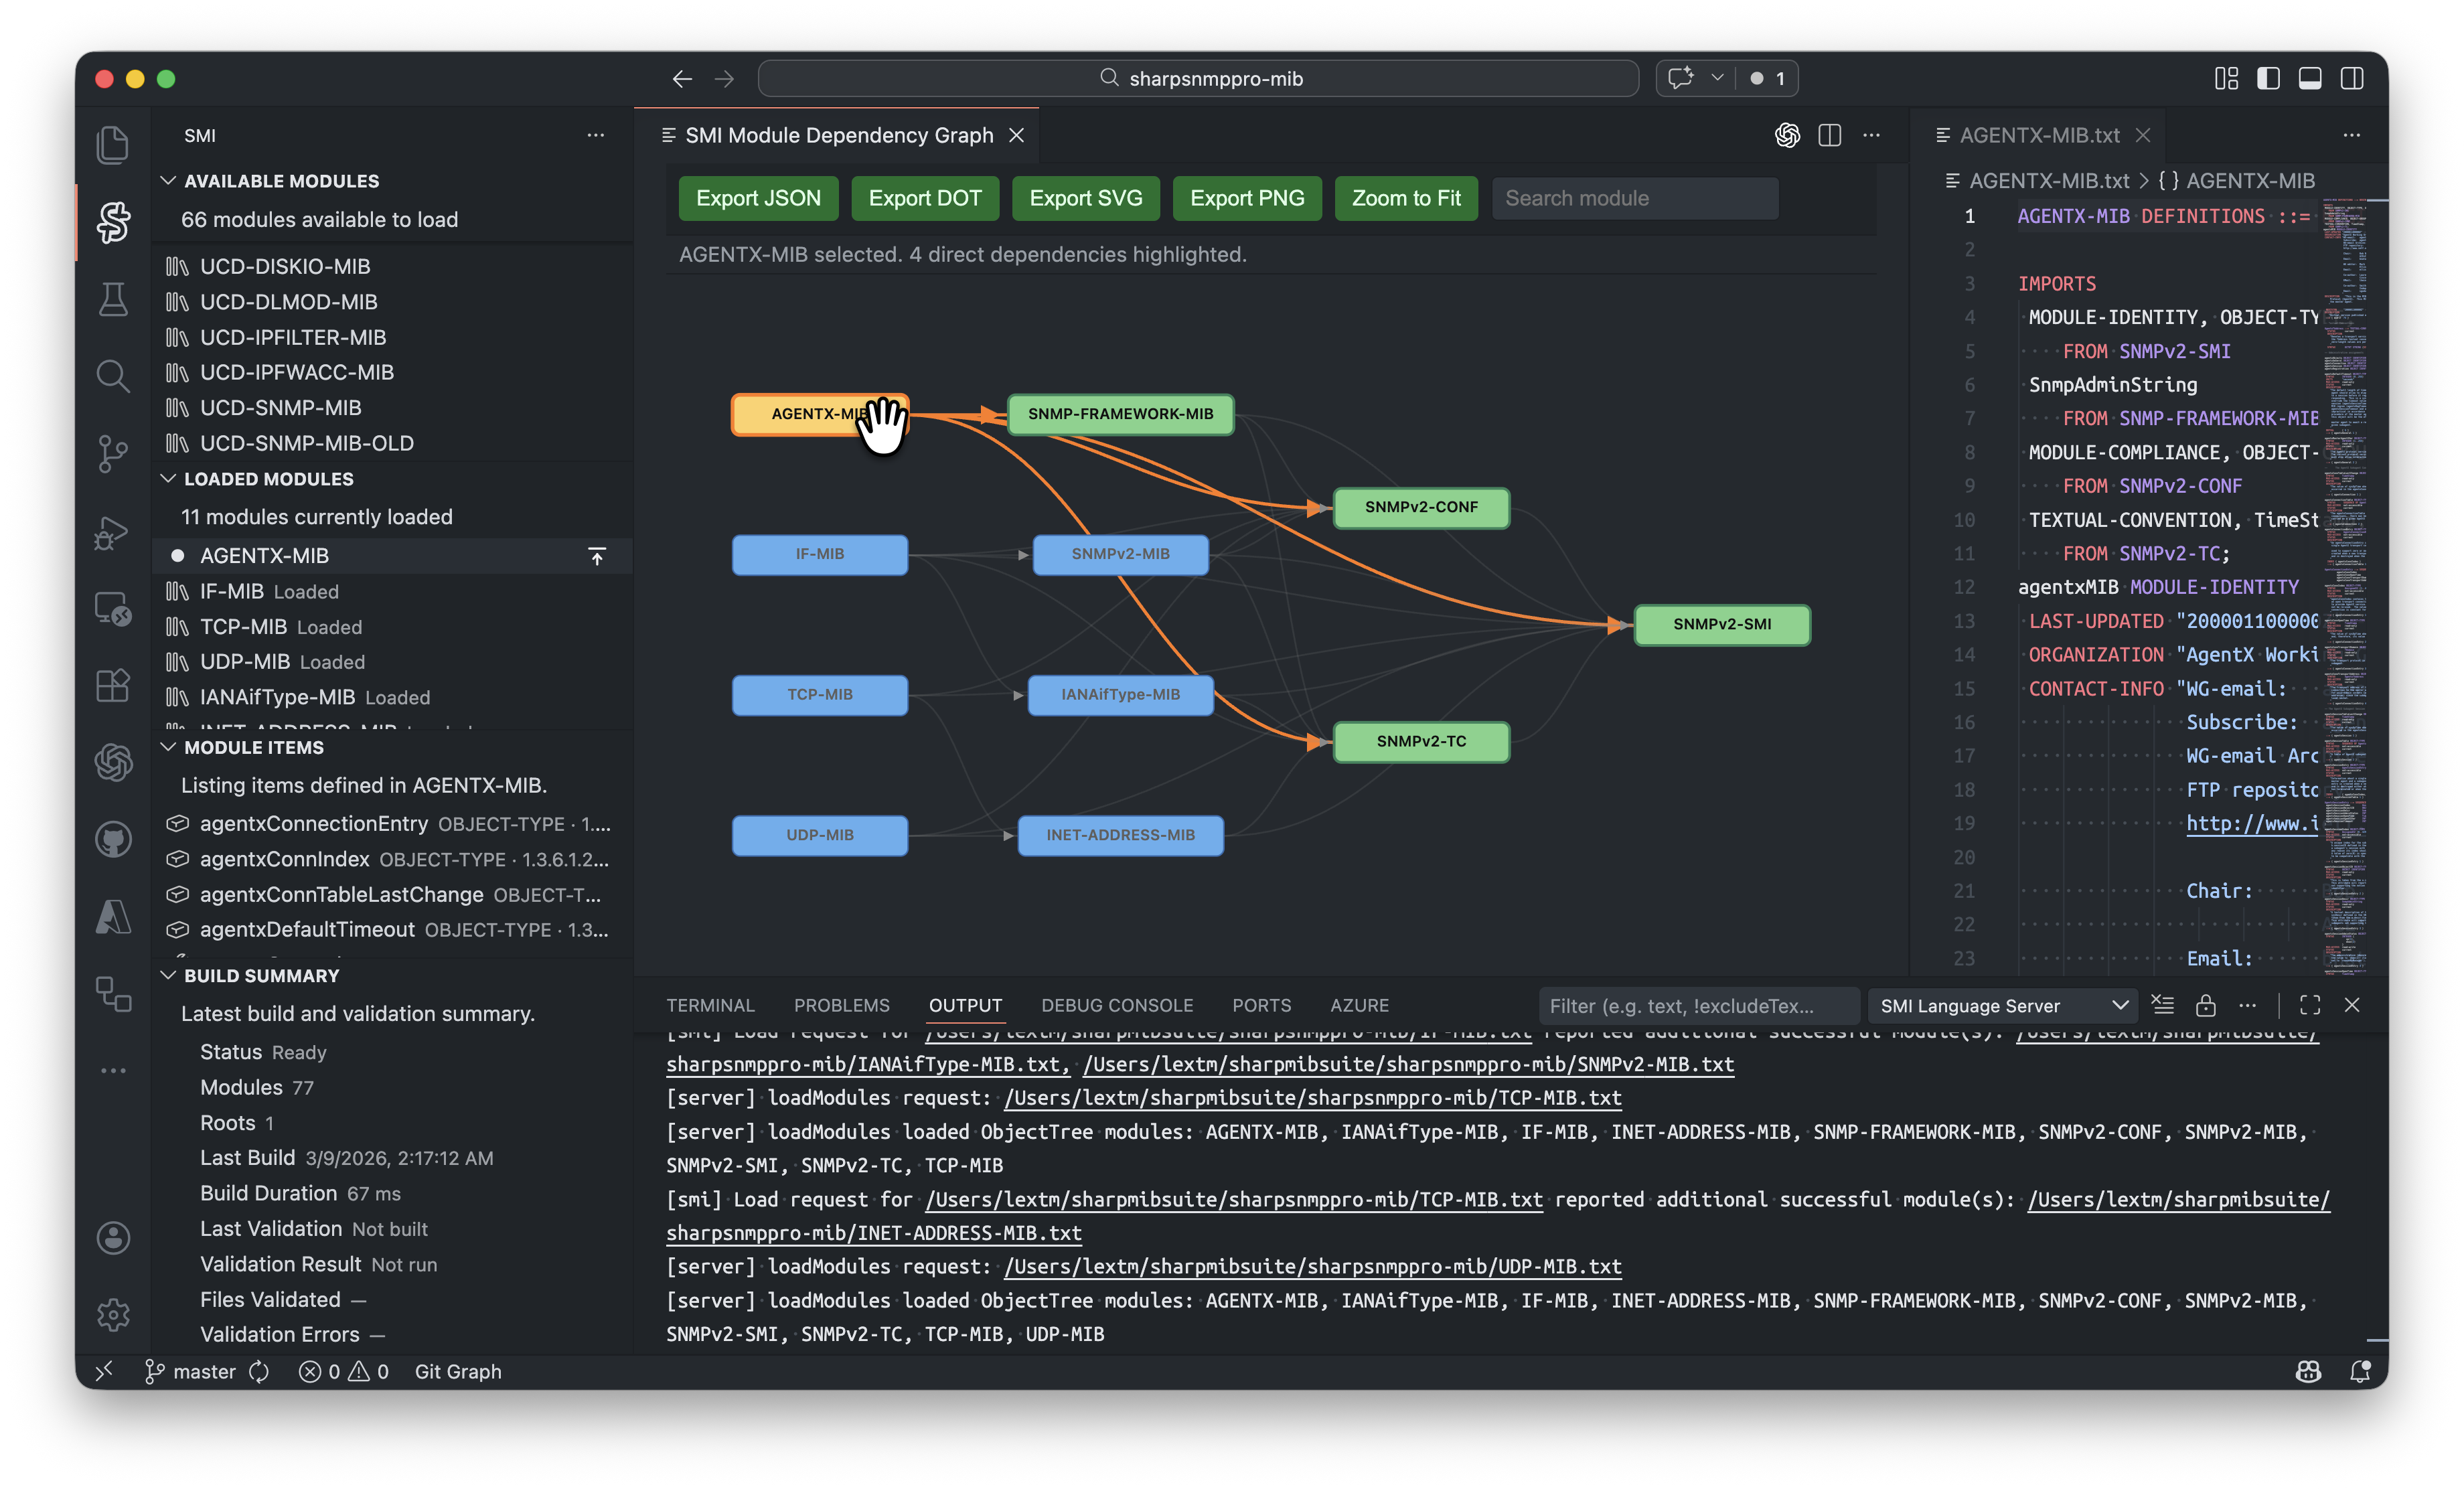Open the Source Control view
The width and height of the screenshot is (2464, 1489).
click(113, 453)
